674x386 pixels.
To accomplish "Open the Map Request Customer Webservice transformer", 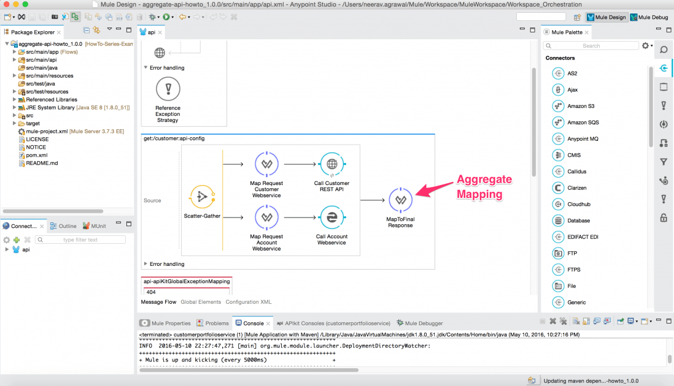I will tap(266, 164).
